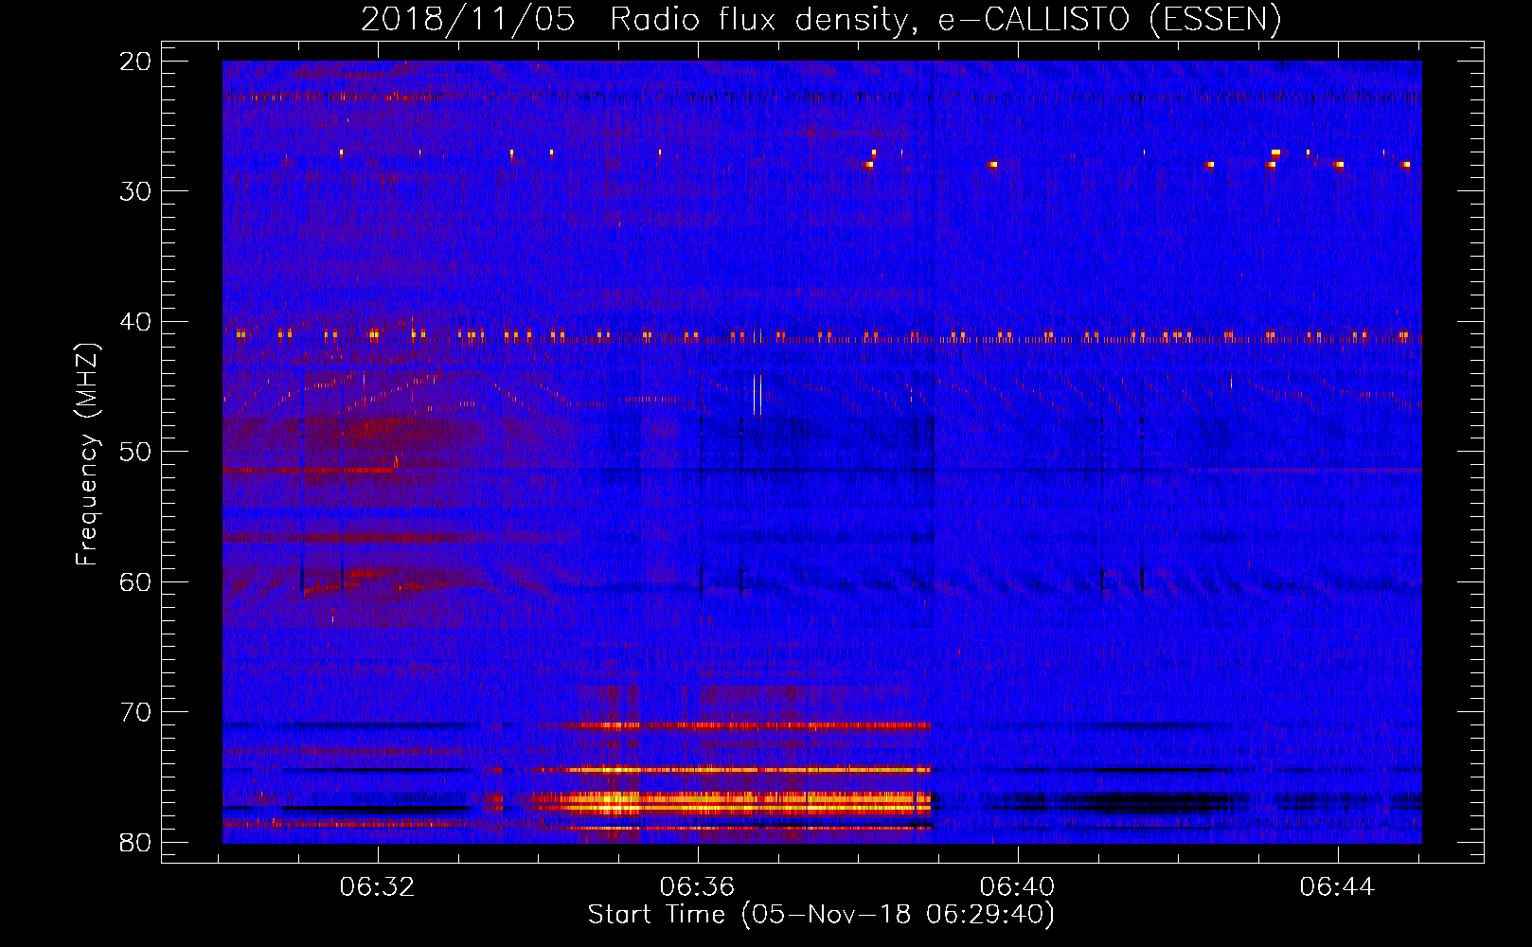Click the 70 frequency tick label

(x=136, y=712)
